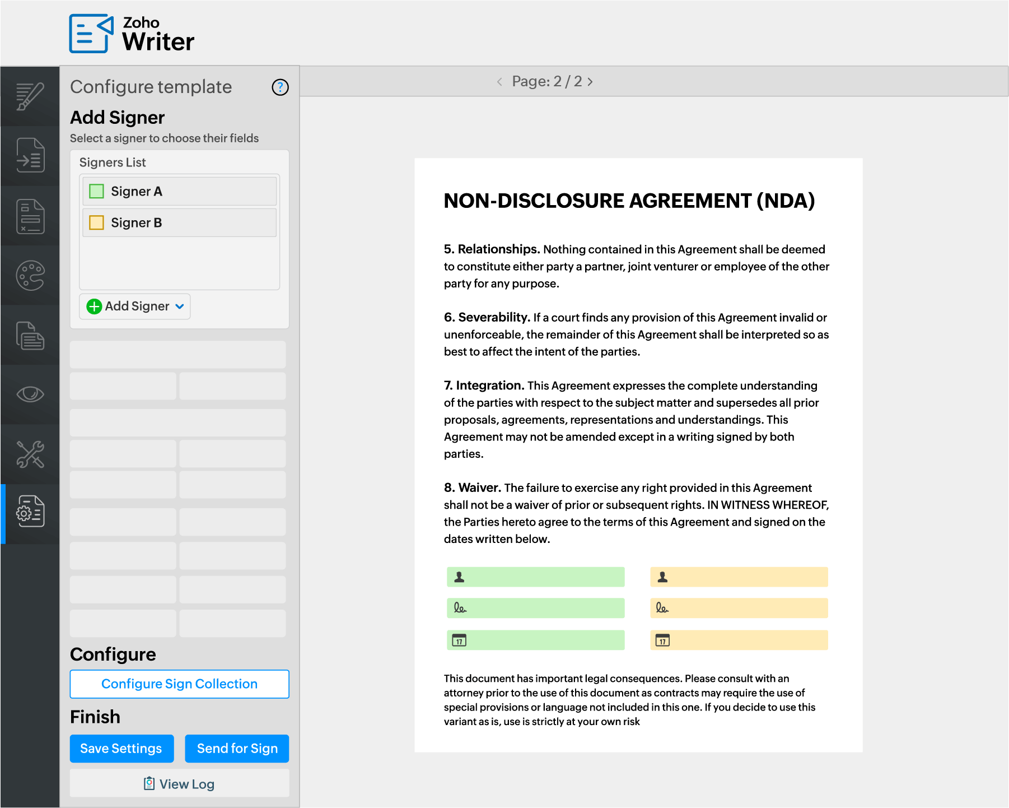Open the wrench and screwdriver tools icon

pyautogui.click(x=30, y=454)
